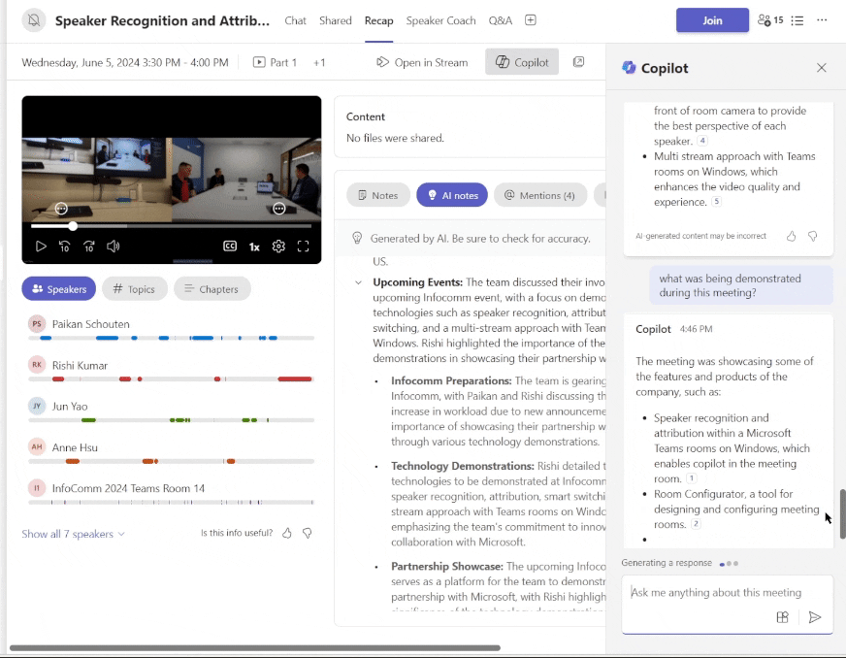Open the Speaker Coach tab
Screen dimensions: 846x658
point(440,20)
